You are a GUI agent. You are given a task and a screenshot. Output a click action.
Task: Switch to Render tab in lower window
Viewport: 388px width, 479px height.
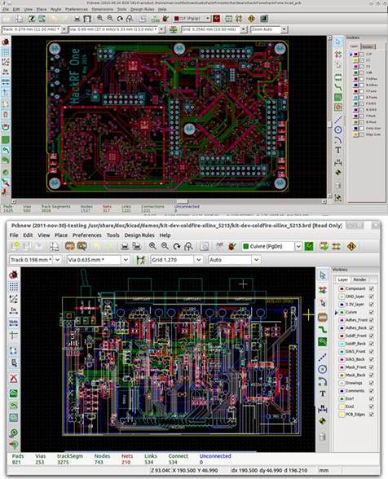coord(359,279)
